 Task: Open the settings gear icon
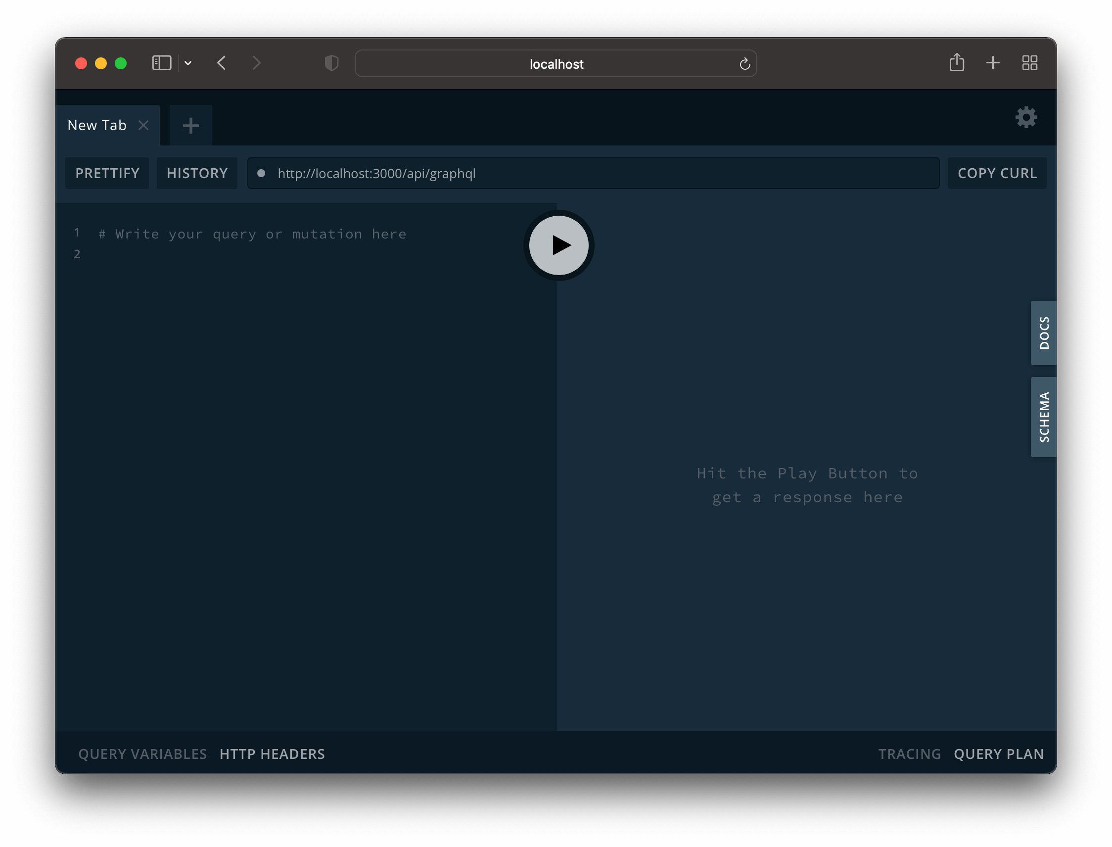[1026, 117]
